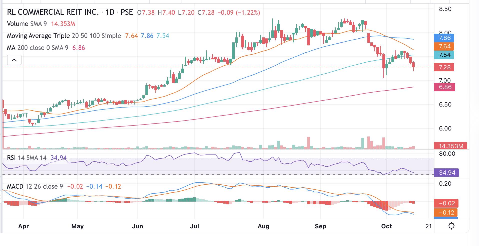Viewport: 479px width, 246px height.
Task: Click the PSE exchange label
Action: click(x=127, y=12)
